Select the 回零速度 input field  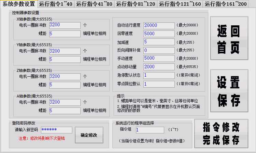pos(159,34)
